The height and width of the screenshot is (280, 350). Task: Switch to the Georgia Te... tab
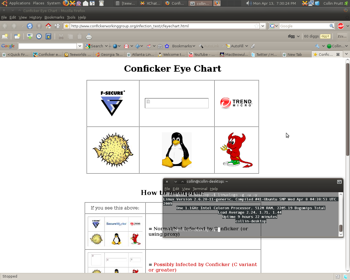[109, 54]
